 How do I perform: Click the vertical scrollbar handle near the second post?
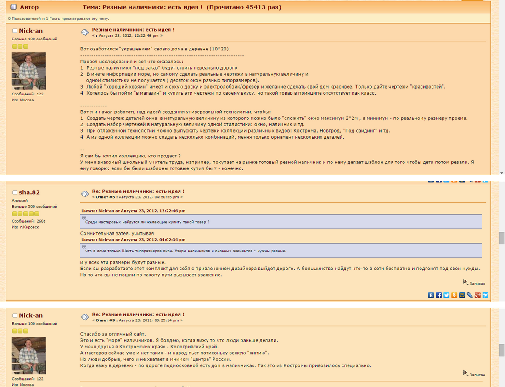(502, 238)
